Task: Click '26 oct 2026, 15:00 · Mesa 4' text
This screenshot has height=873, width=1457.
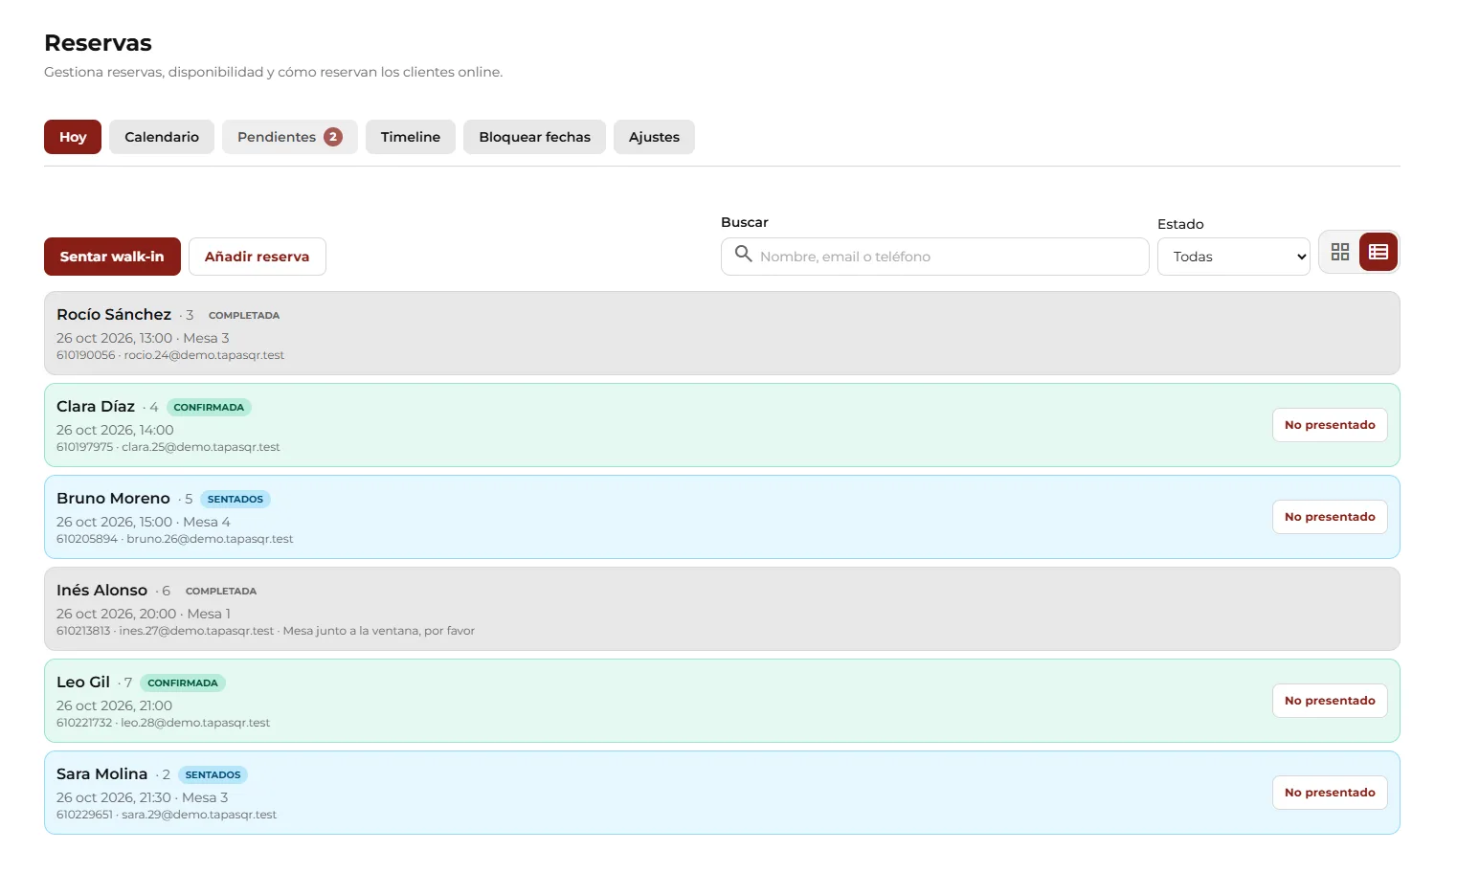Action: tap(144, 522)
